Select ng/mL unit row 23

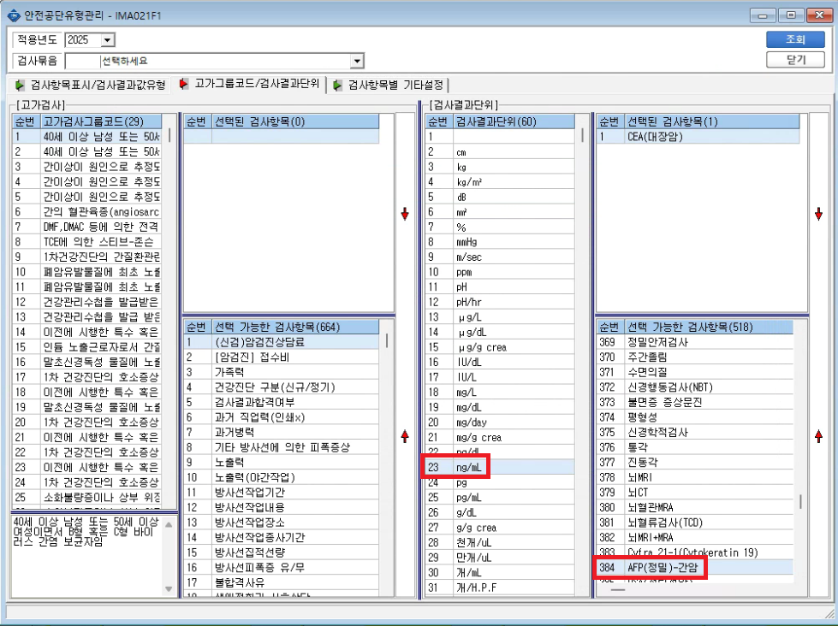(500, 468)
